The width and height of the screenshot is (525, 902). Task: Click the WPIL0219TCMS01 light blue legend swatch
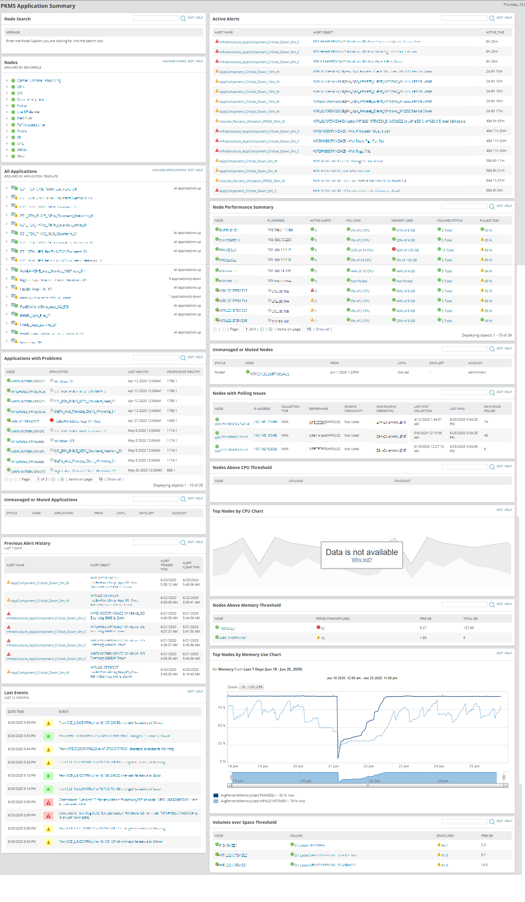tap(216, 801)
